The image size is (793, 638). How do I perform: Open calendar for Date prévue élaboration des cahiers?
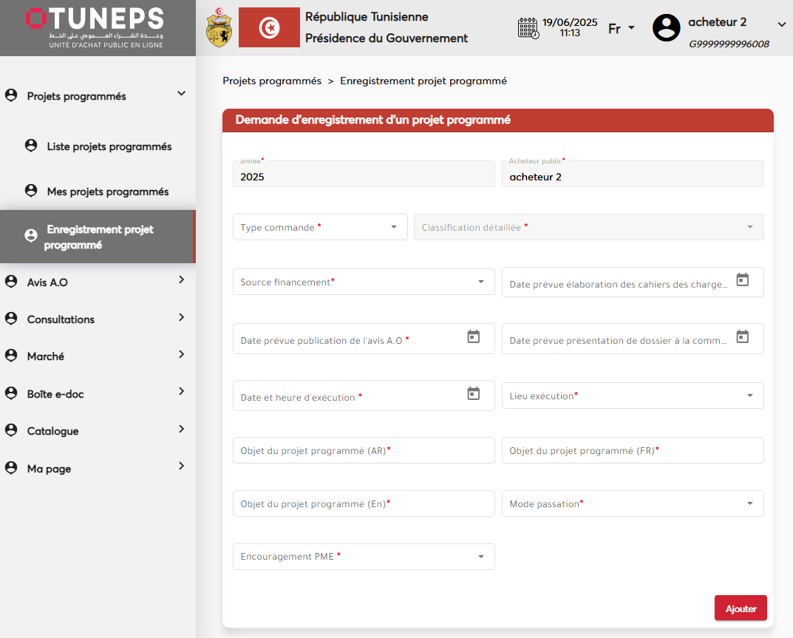pos(742,280)
